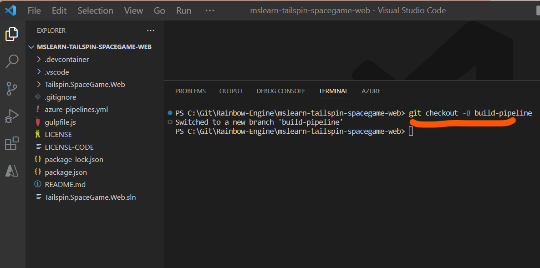Click the Visual Studio Code logo icon
The image size is (540, 268).
point(10,10)
